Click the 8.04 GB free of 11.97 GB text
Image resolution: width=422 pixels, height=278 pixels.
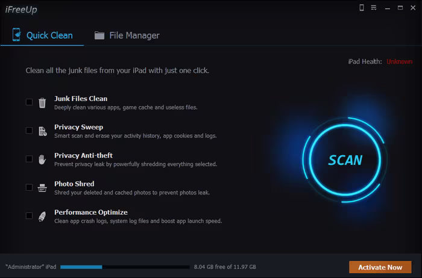(225, 267)
